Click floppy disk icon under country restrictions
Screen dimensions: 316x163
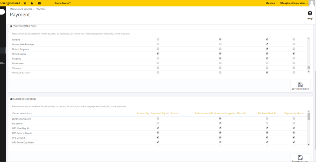(x=300, y=85)
